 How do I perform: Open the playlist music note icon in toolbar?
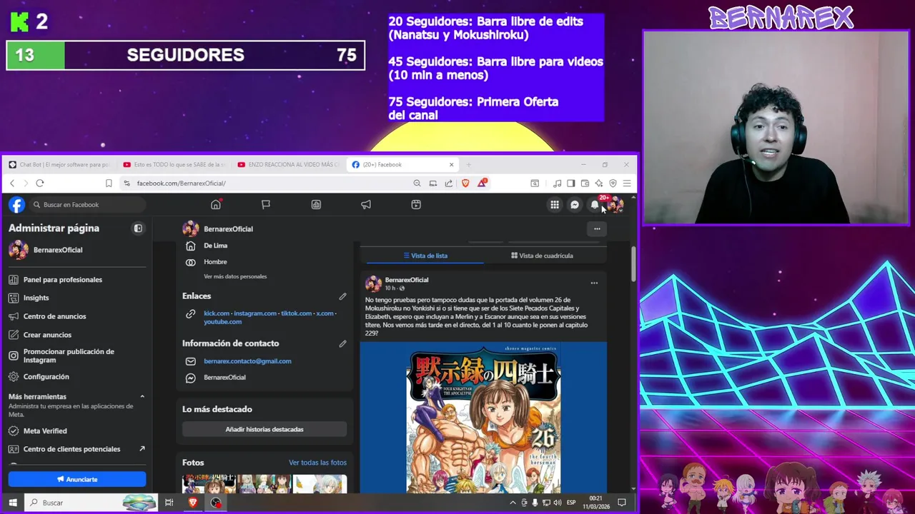click(x=557, y=183)
